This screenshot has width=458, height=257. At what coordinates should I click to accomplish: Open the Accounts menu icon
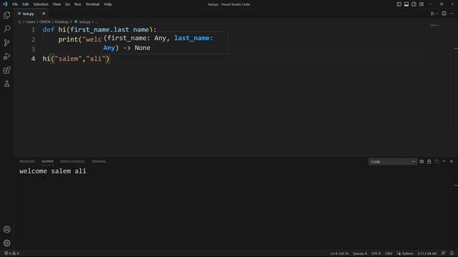tap(6, 229)
